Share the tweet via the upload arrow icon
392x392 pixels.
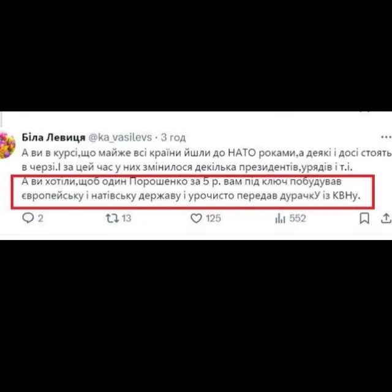coord(386,218)
